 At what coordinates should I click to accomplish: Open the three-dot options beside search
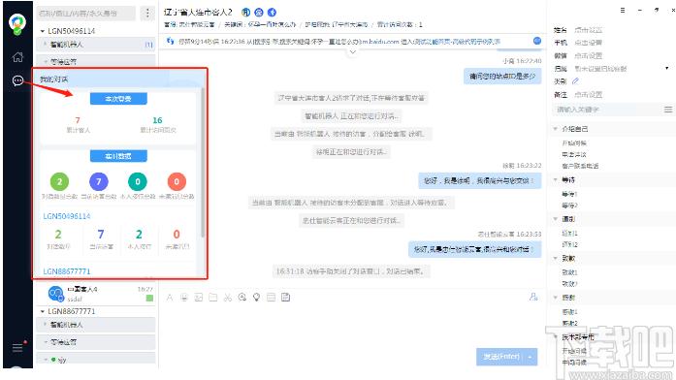pos(147,14)
